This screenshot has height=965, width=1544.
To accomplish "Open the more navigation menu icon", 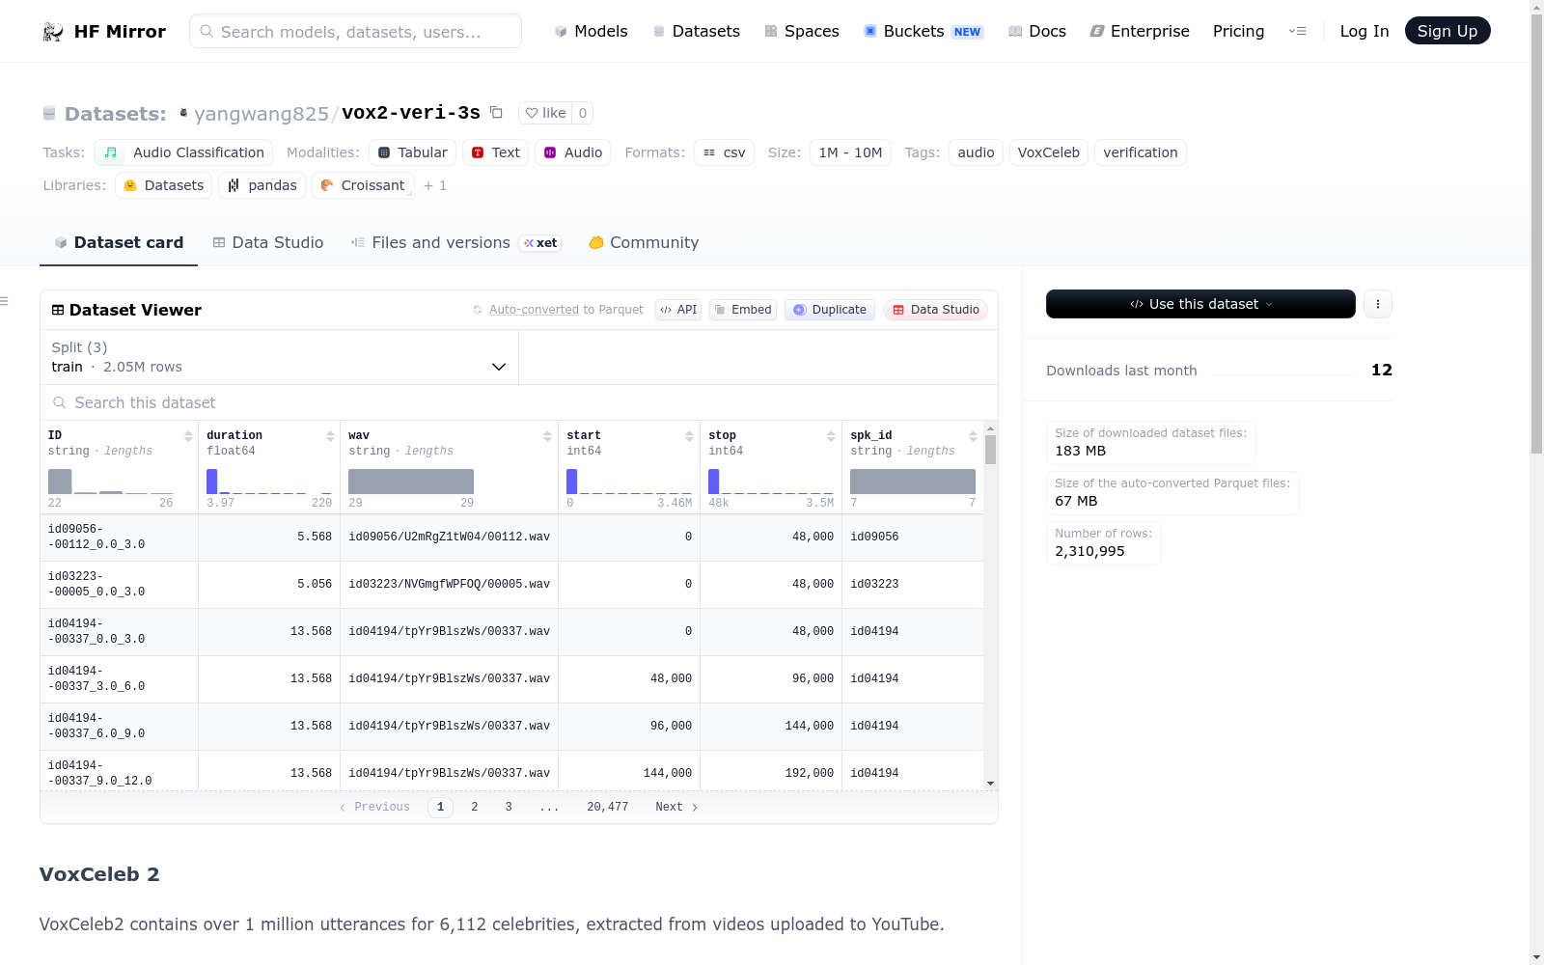I will click(1298, 31).
